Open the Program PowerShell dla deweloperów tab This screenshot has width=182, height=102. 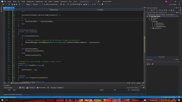pyautogui.click(x=13, y=94)
